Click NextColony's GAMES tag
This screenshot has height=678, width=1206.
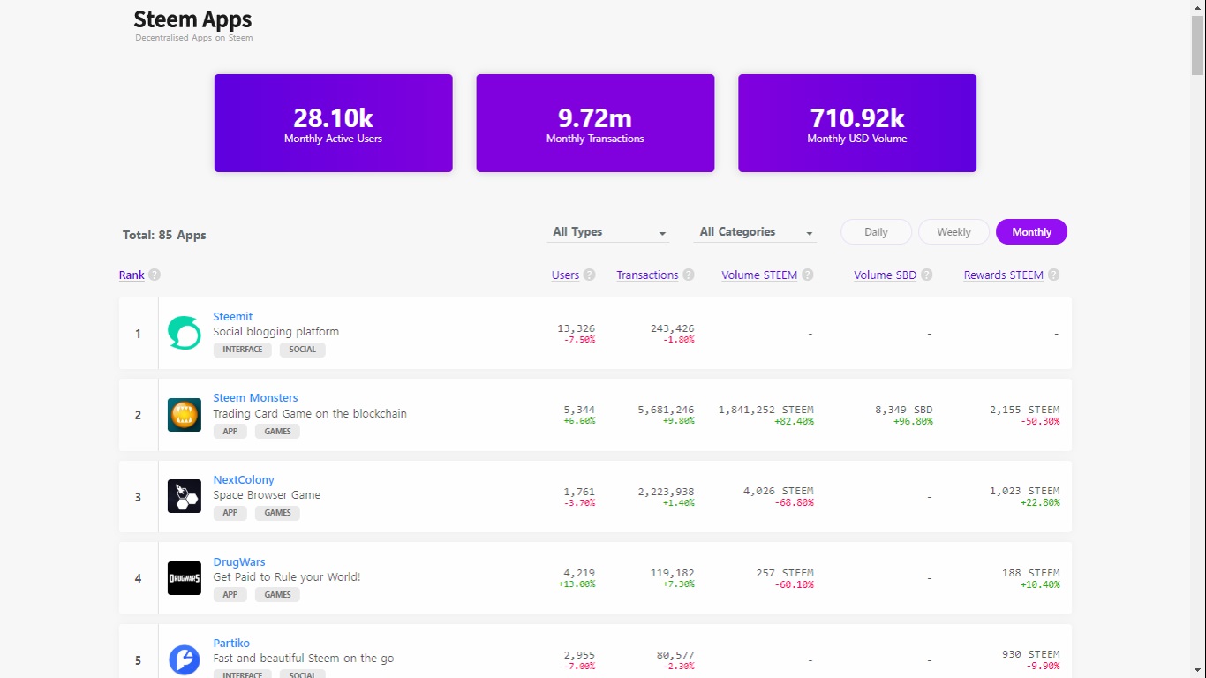(277, 513)
